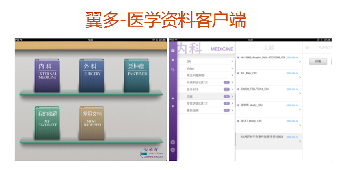Open the BRITE study_CN document
This screenshot has height=170, width=352.
pyautogui.click(x=269, y=109)
